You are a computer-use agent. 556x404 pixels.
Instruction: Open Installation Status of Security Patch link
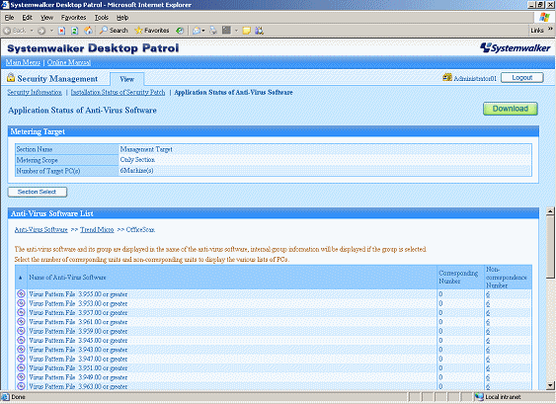click(x=118, y=92)
